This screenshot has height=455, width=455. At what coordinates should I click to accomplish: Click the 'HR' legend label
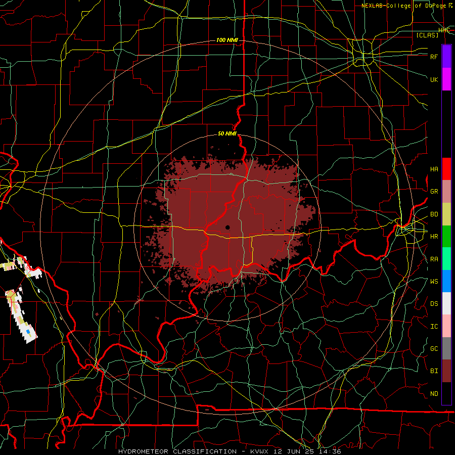pyautogui.click(x=434, y=237)
